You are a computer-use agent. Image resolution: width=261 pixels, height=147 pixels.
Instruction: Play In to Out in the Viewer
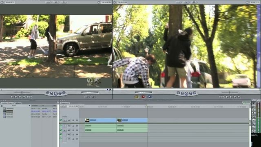coord(52,94)
